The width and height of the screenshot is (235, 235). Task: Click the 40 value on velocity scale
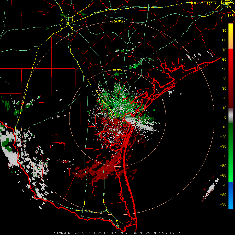point(224,79)
